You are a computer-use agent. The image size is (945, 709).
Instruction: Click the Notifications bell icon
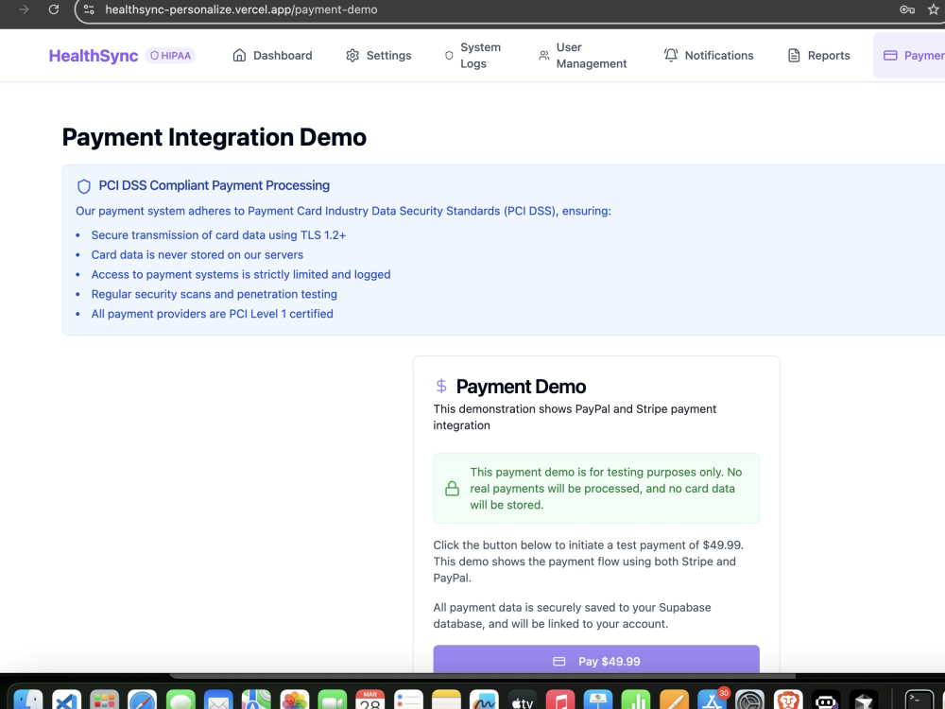(671, 56)
